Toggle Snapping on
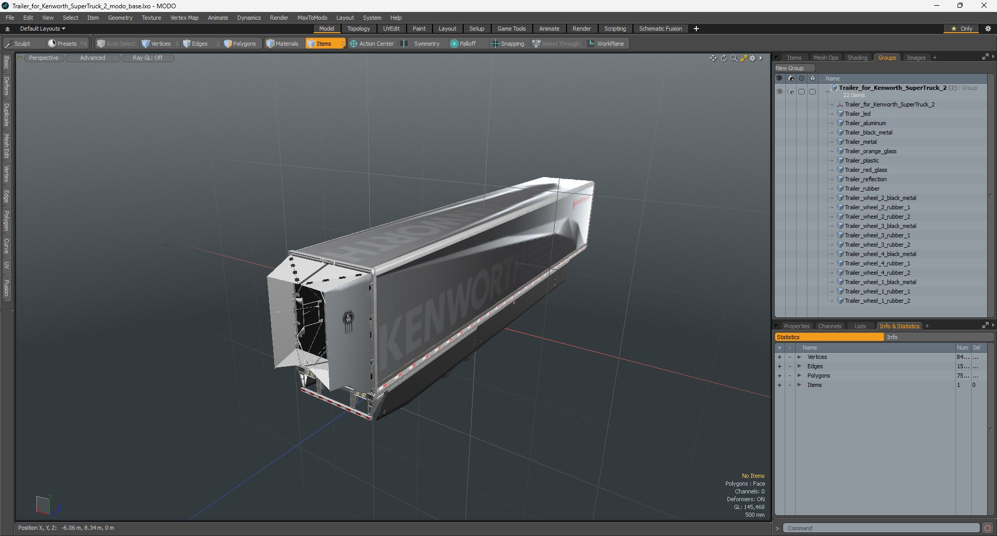Viewport: 997px width, 536px height. (508, 44)
